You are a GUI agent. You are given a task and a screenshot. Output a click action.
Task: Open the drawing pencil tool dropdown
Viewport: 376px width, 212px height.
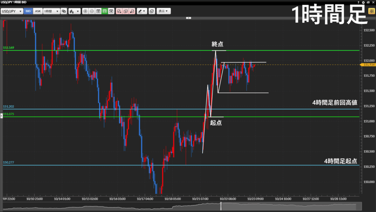(x=142, y=11)
